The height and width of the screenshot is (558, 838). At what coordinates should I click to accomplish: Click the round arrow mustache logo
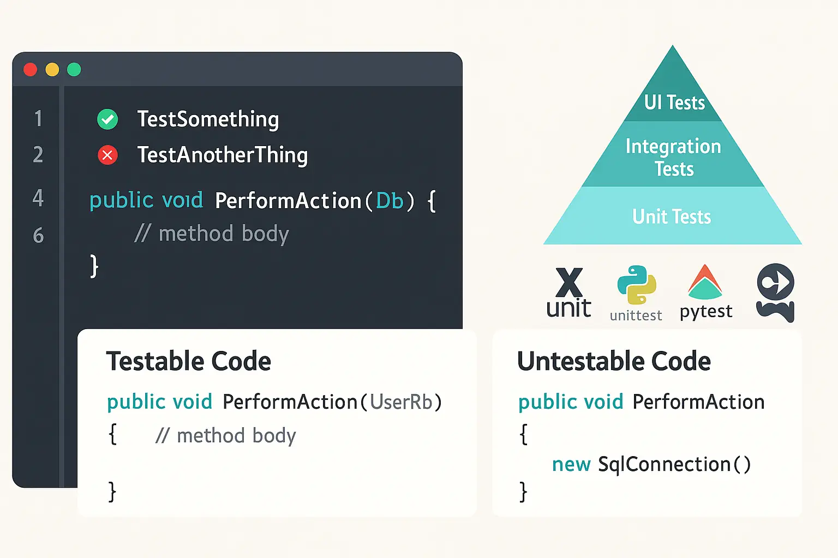[x=775, y=293]
